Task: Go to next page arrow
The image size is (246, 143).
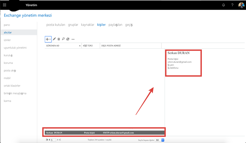Action: coord(58,140)
